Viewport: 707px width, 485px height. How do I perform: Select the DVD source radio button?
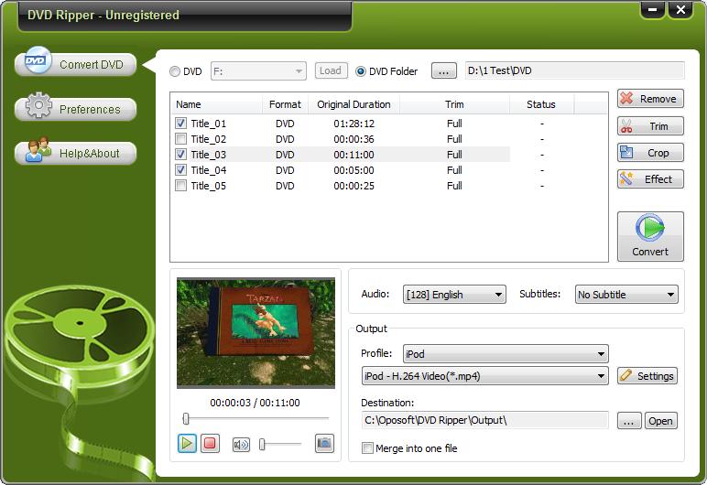tap(175, 71)
